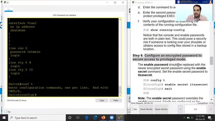Image resolution: width=215 pixels, height=121 pixels.
Task: Click 'Switch#conf t' line in CLI
Action: [x=20, y=84]
